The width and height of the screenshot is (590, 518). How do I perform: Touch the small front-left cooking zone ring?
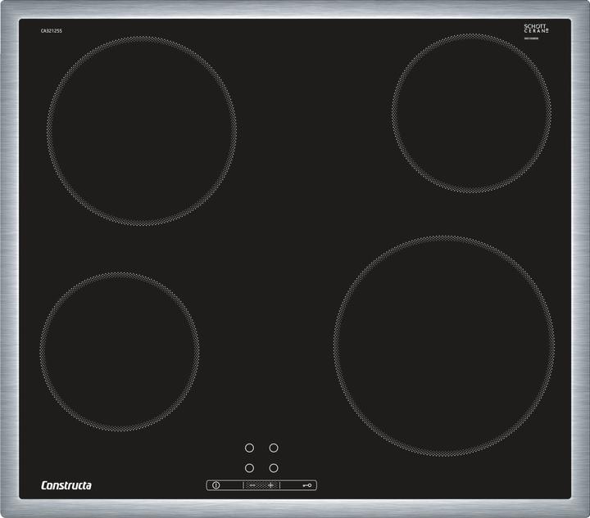click(x=120, y=352)
